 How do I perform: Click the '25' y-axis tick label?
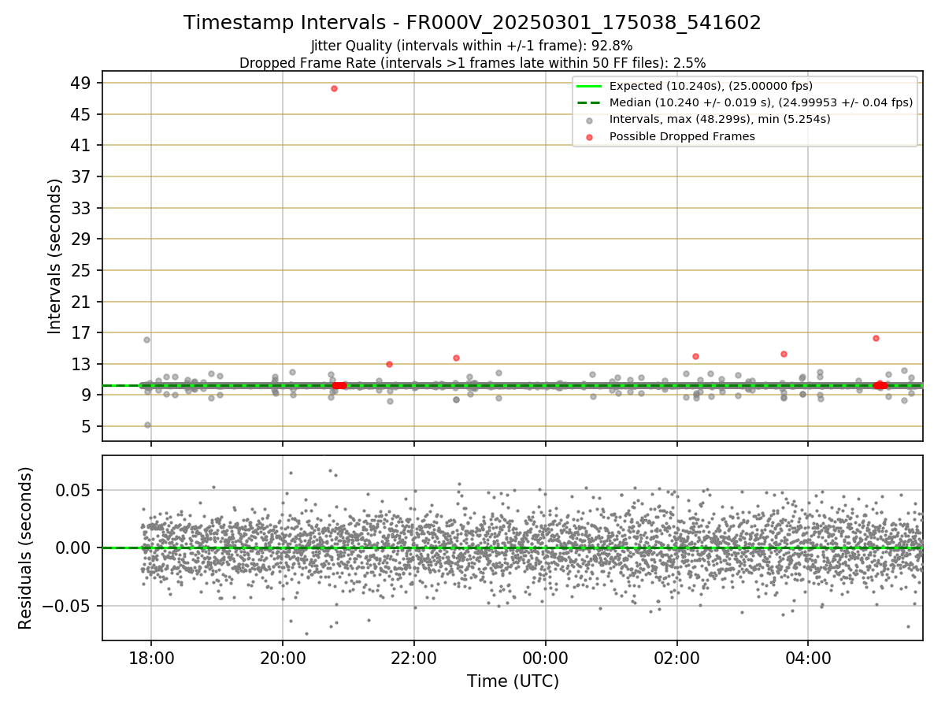[x=83, y=270]
